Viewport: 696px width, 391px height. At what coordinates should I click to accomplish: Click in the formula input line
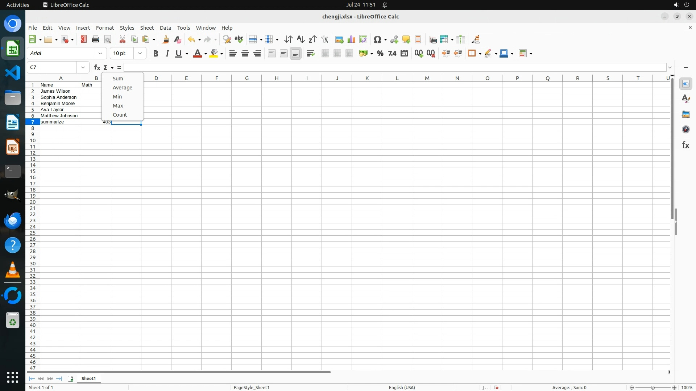click(x=395, y=67)
